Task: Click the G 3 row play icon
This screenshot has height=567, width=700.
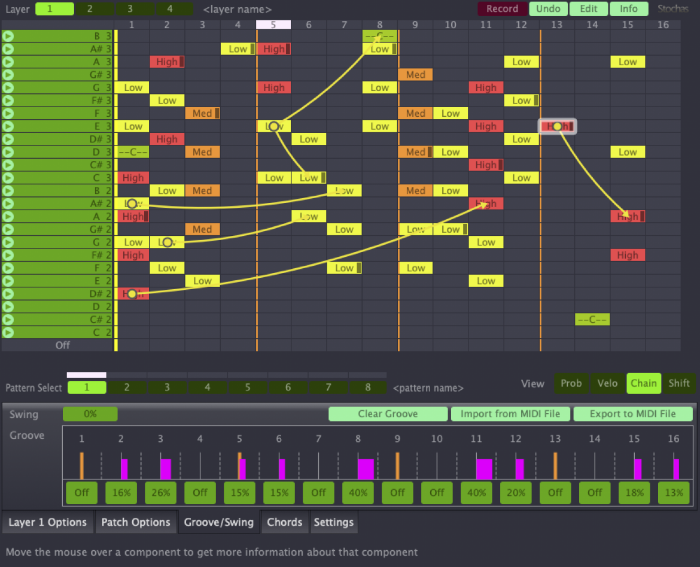Action: (x=8, y=87)
